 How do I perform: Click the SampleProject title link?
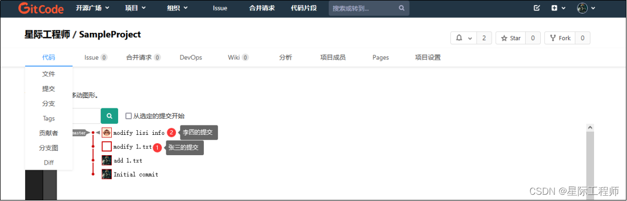pyautogui.click(x=110, y=35)
